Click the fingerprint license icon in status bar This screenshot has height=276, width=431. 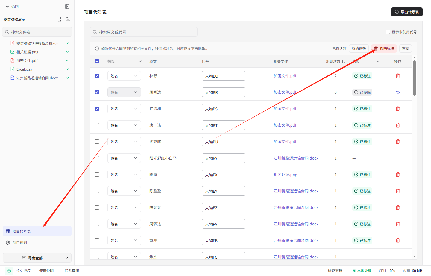click(x=9, y=271)
